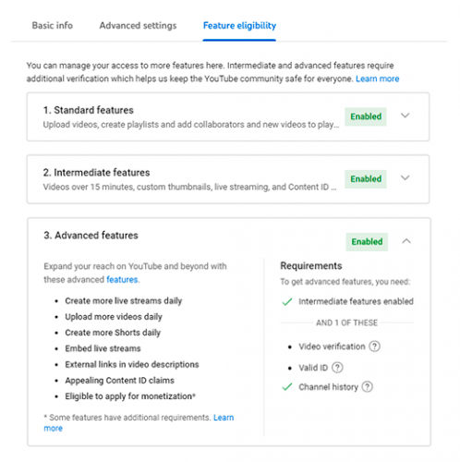
Task: Click the green checkmark beside Channel history
Action: click(x=287, y=386)
